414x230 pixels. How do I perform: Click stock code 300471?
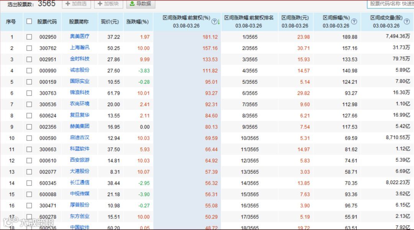pos(48,206)
